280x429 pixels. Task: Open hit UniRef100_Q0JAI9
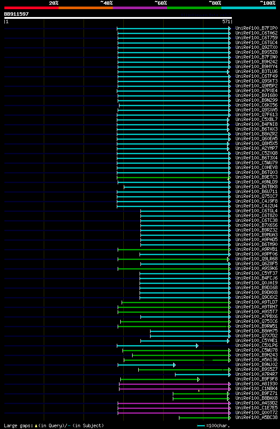(256, 283)
